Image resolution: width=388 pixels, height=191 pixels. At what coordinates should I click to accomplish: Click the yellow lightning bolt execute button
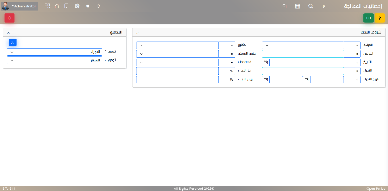pyautogui.click(x=380, y=18)
